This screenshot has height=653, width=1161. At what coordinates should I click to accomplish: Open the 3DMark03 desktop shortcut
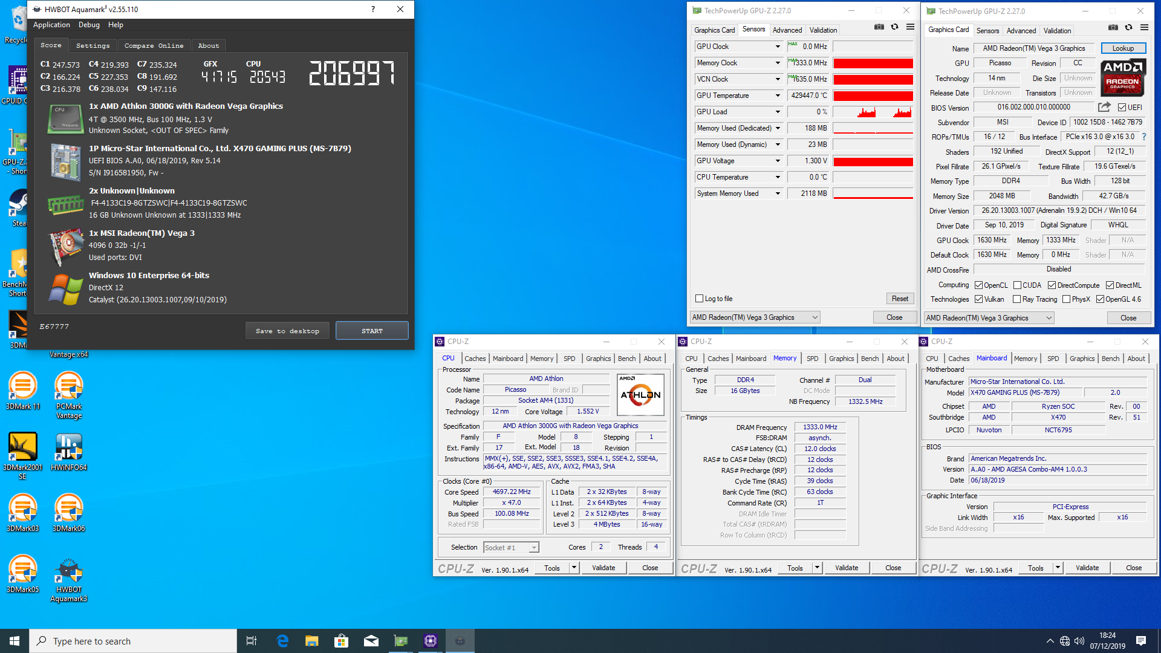coord(23,513)
